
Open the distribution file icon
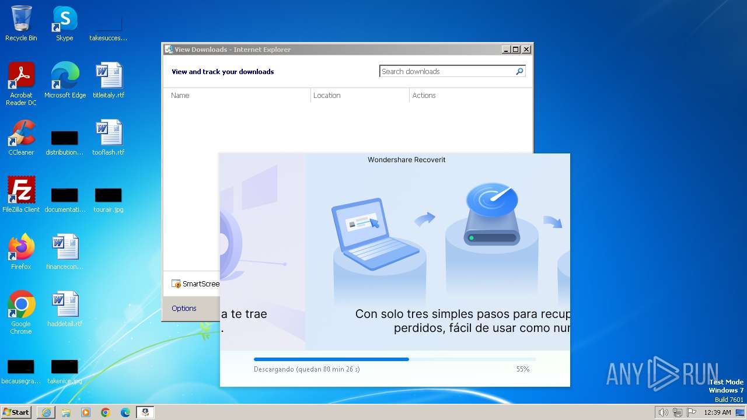65,143
